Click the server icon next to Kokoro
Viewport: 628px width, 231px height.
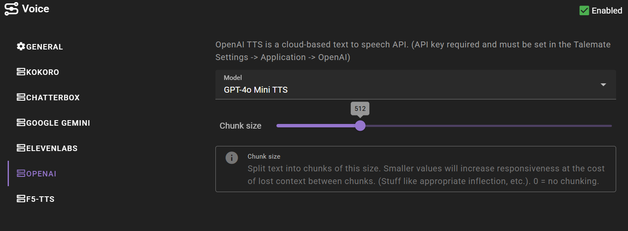pos(21,72)
